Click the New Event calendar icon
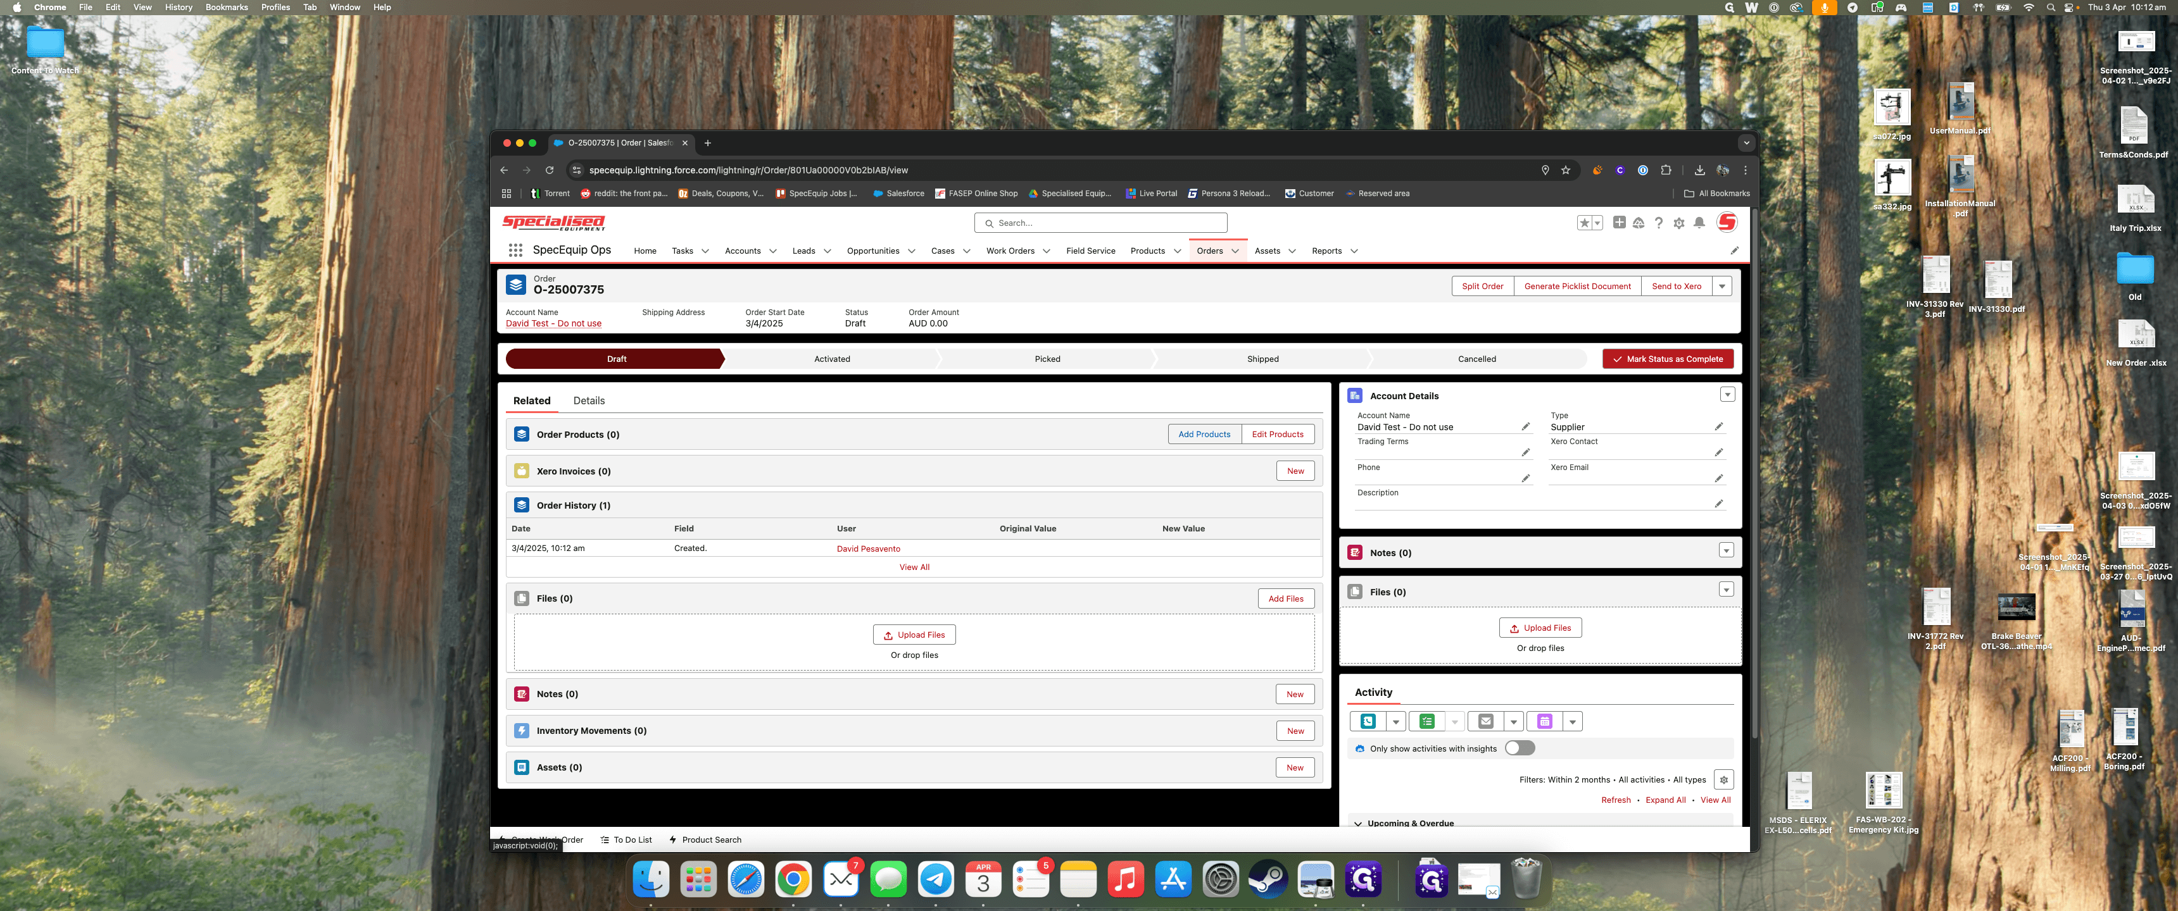The width and height of the screenshot is (2178, 911). tap(1545, 721)
